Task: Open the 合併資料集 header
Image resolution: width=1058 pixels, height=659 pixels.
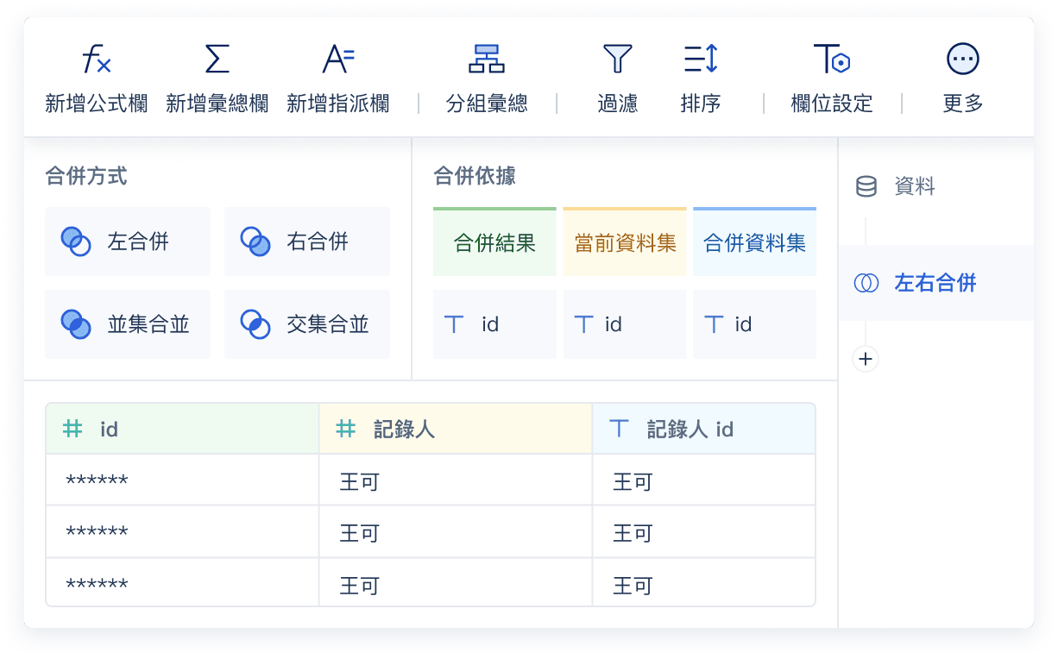Action: coord(754,242)
